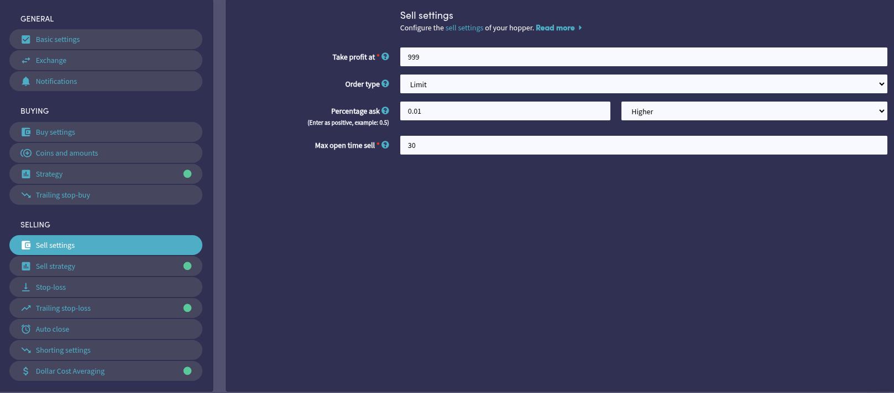
Task: Open the Order type Limit dropdown
Action: click(x=643, y=84)
